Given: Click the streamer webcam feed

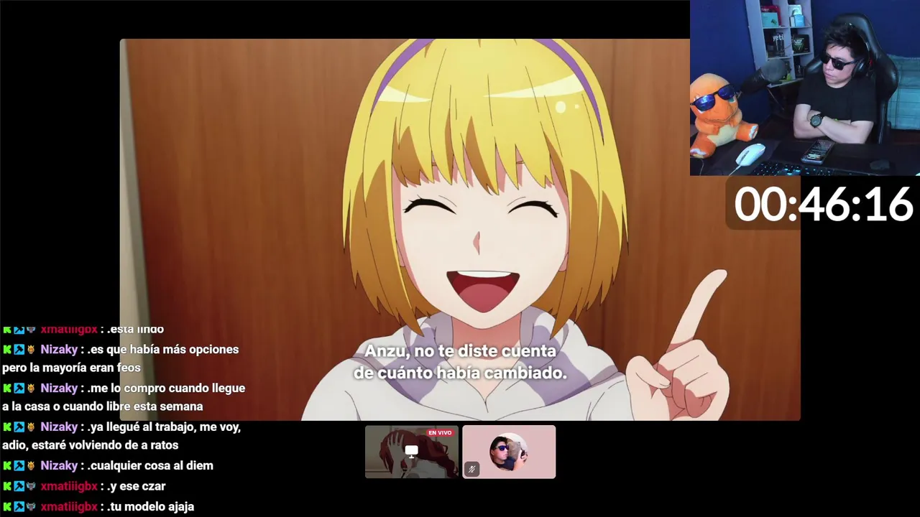Looking at the screenshot, I should coord(805,88).
